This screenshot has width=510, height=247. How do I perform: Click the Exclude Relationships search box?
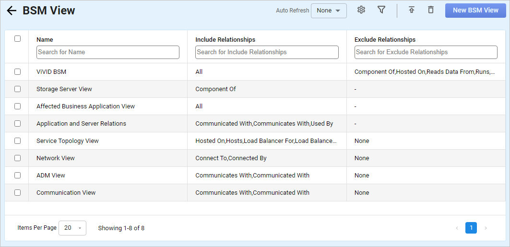coord(426,52)
